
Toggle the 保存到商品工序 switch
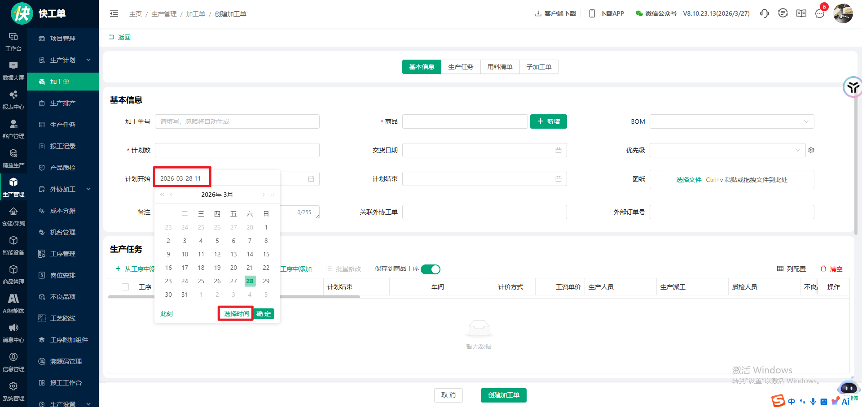(x=431, y=269)
